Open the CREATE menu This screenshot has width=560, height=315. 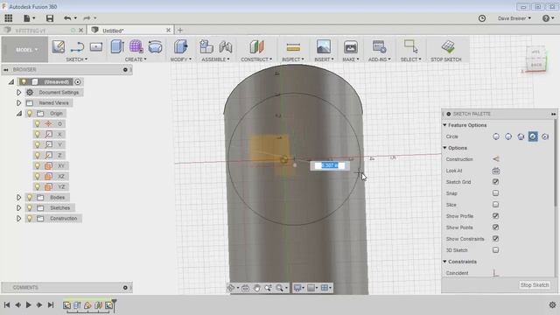(x=136, y=59)
